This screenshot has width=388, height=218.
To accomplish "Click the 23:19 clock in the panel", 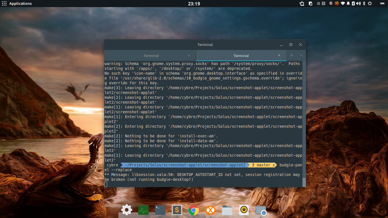I will pyautogui.click(x=194, y=4).
